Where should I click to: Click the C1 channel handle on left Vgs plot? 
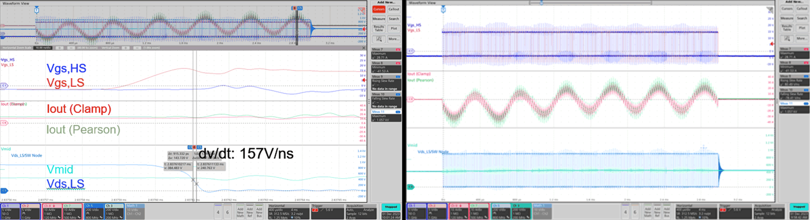[4, 86]
